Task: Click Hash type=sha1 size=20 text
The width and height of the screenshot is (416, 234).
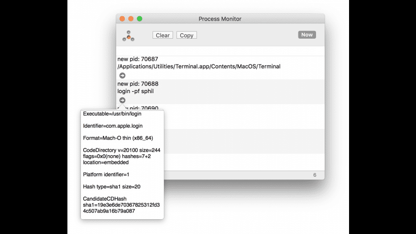Action: [112, 187]
